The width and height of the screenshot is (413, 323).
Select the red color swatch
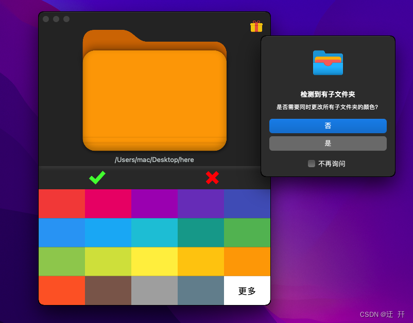pyautogui.click(x=62, y=203)
